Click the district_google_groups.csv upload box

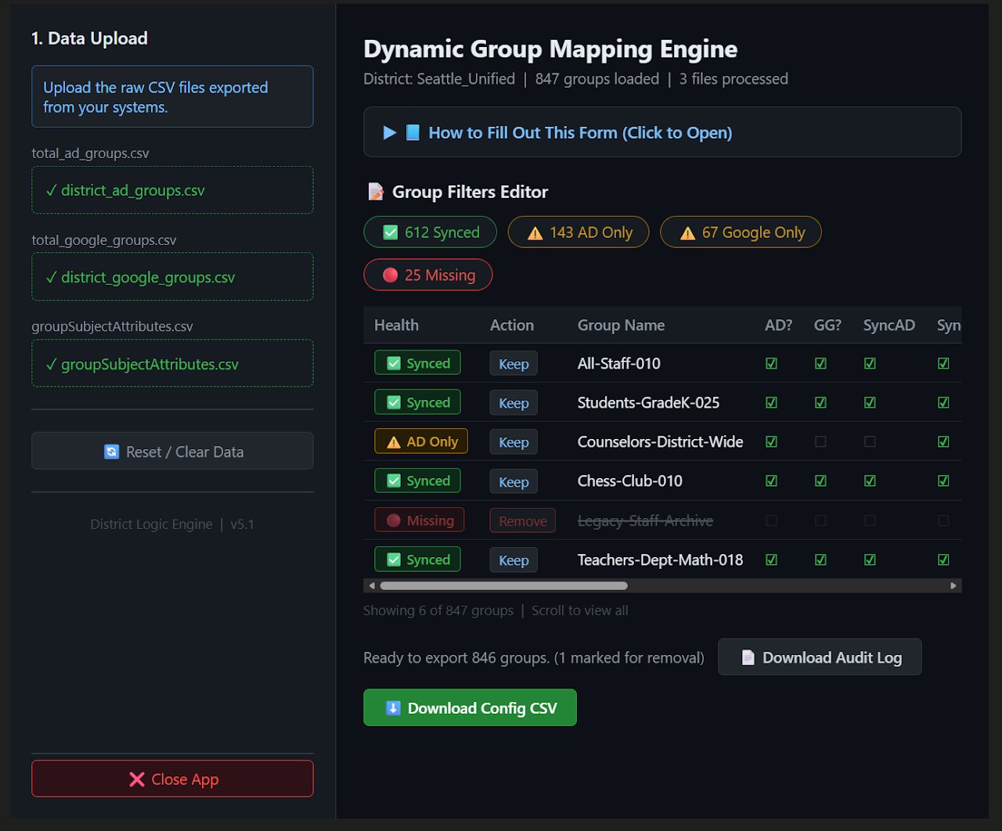172,276
